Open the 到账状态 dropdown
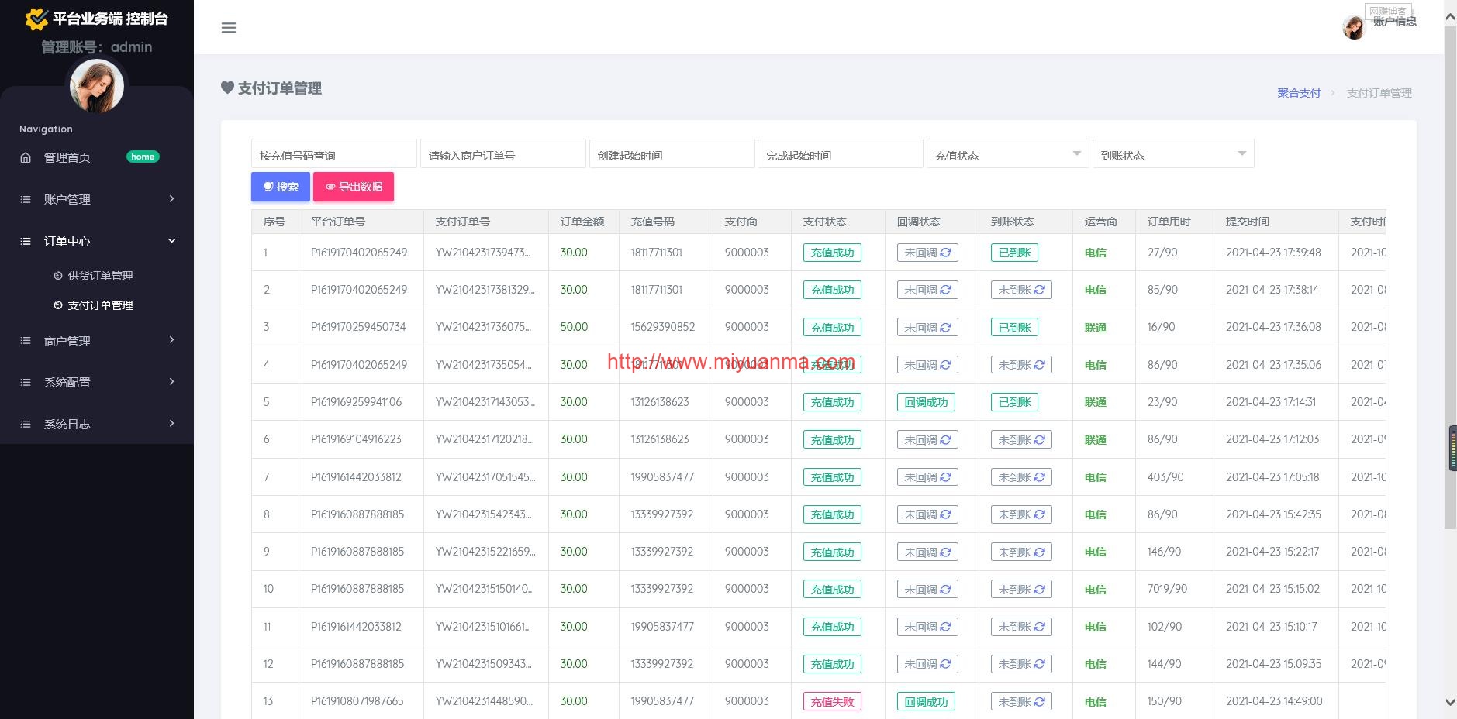1457x719 pixels. click(x=1173, y=154)
